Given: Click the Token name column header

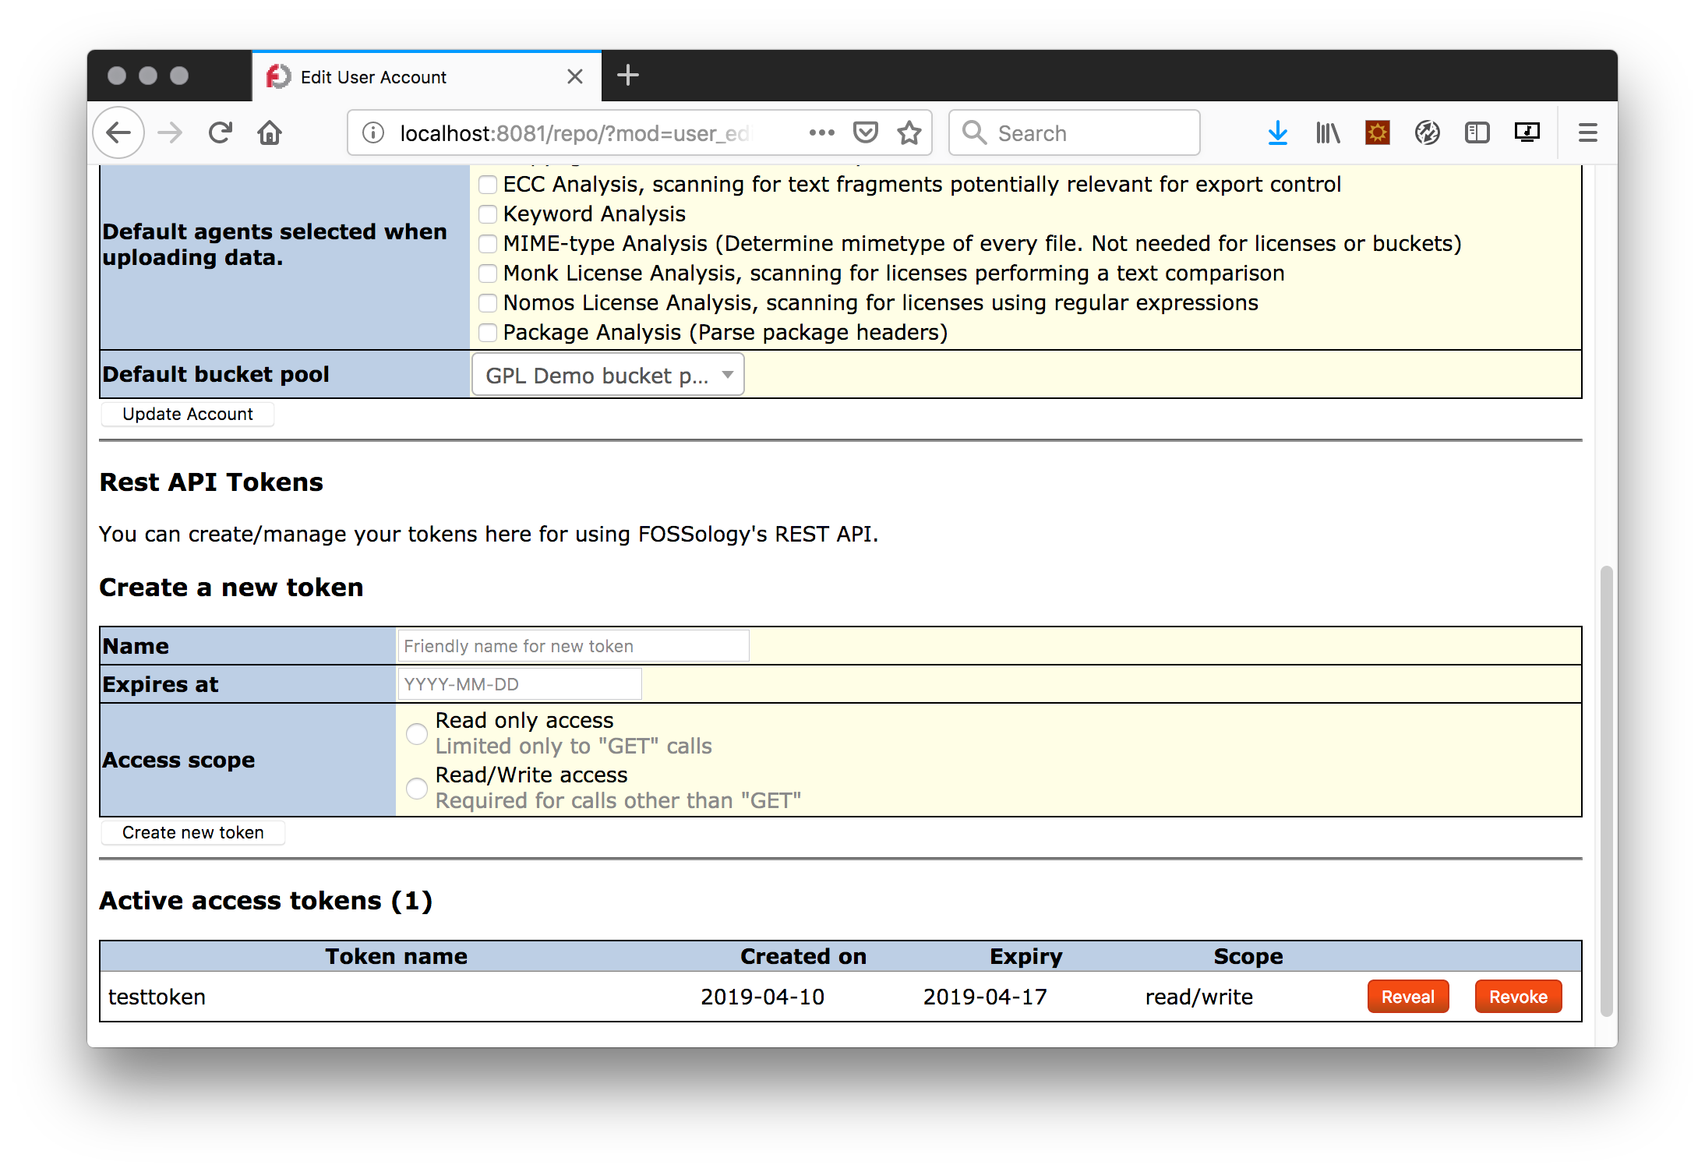Looking at the screenshot, I should pyautogui.click(x=397, y=956).
